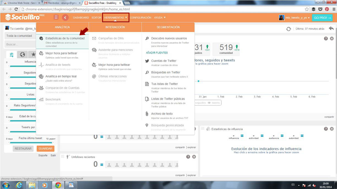Open Descubre nuevos usuarios option
337x189 pixels.
point(169,38)
